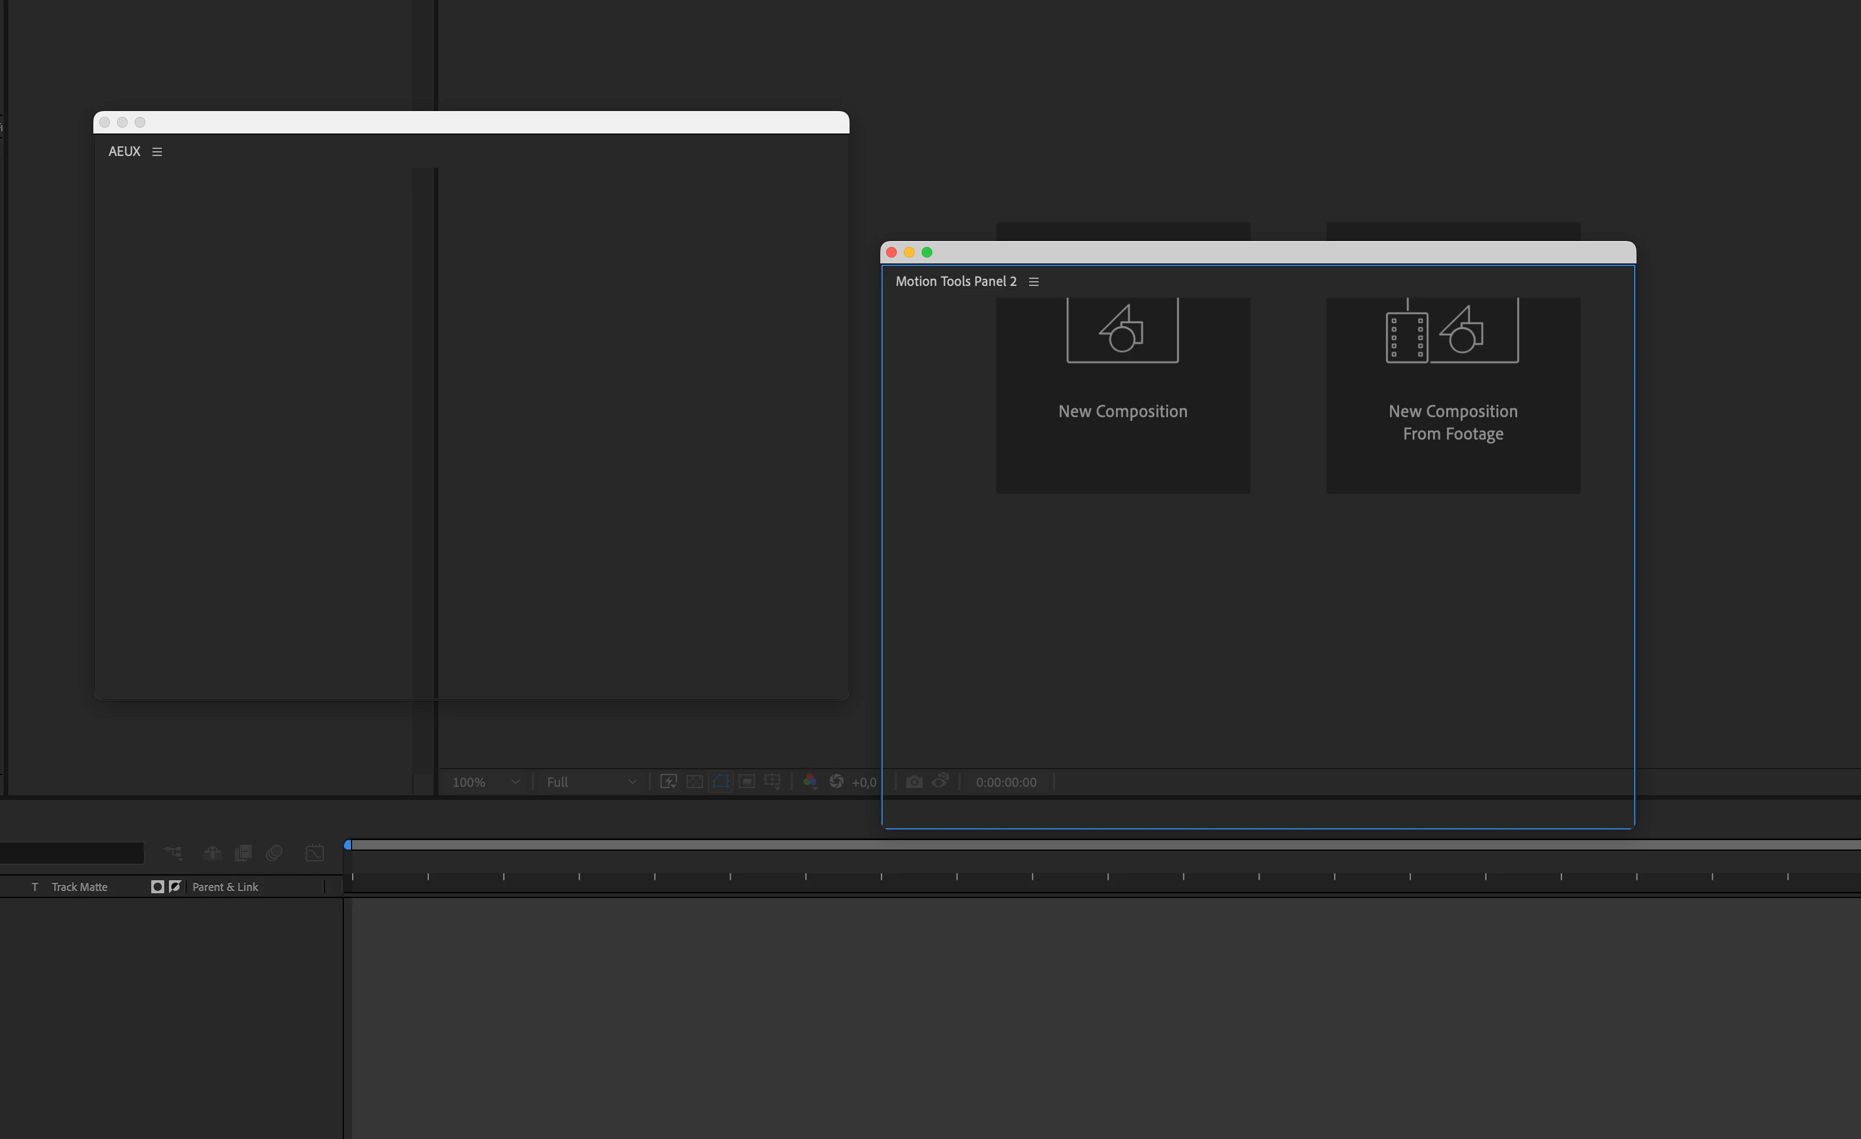Screen dimensions: 1861x1139
Task: Click the Motion Blur icon in timeline
Action: pyautogui.click(x=274, y=852)
